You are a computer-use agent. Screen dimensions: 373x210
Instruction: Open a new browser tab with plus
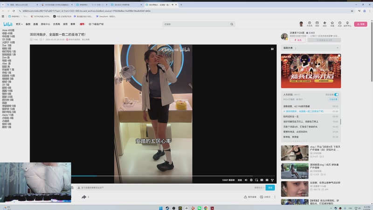tap(181, 5)
